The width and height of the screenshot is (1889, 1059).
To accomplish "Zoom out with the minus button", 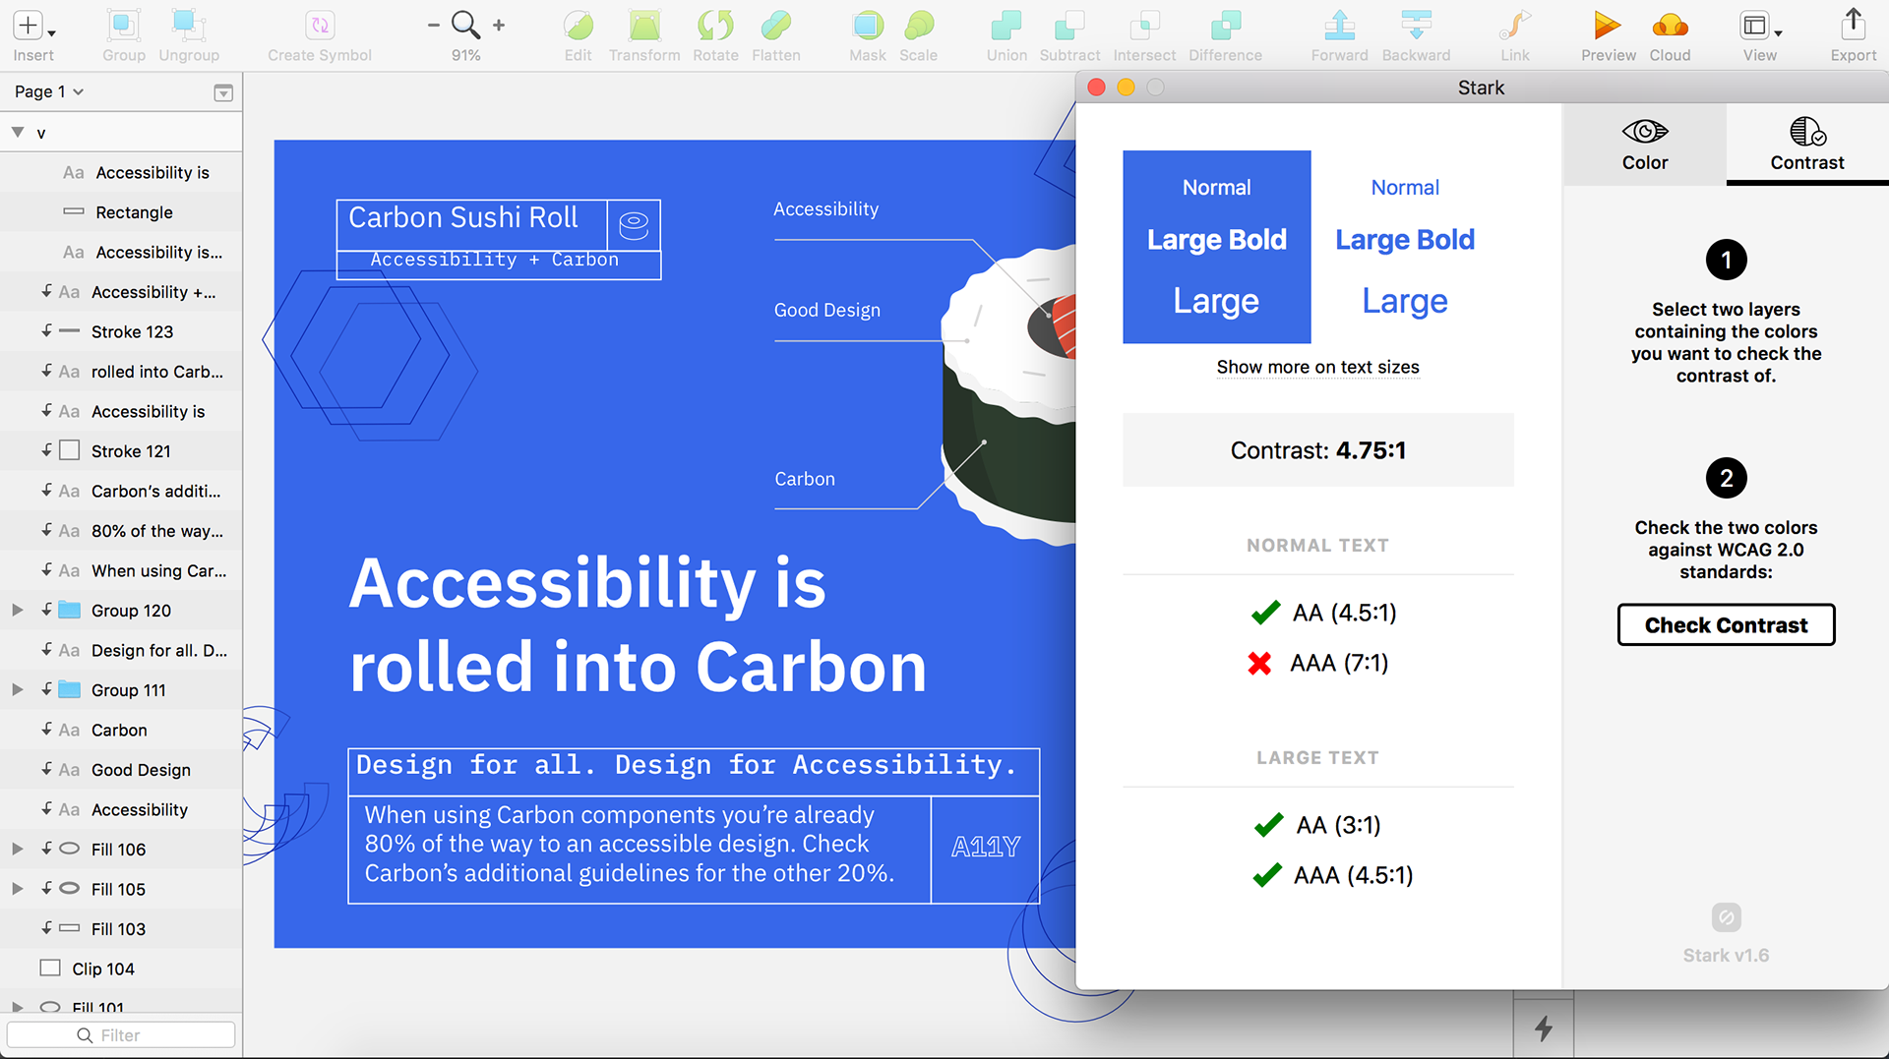I will [433, 26].
